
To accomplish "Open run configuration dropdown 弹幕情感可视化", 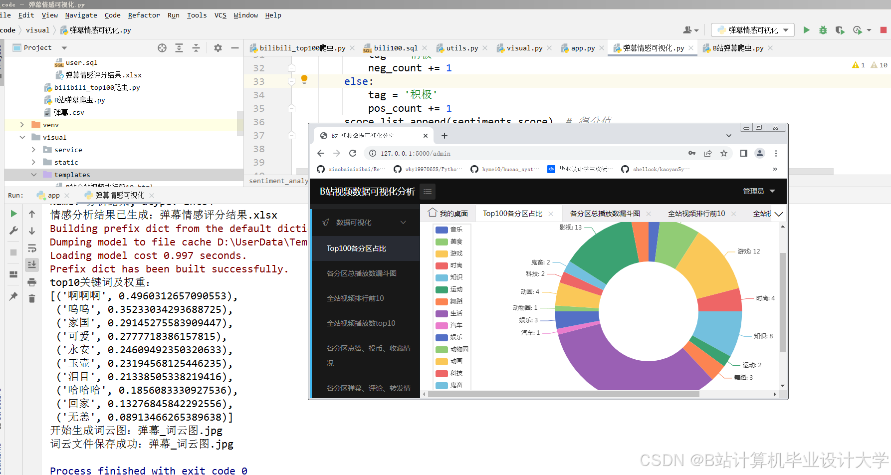I will click(752, 30).
